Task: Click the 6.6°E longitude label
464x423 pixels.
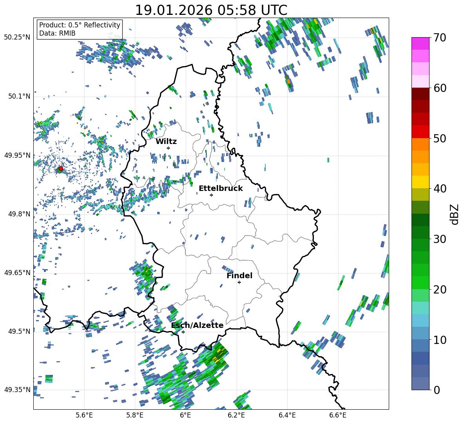Action: 338,415
